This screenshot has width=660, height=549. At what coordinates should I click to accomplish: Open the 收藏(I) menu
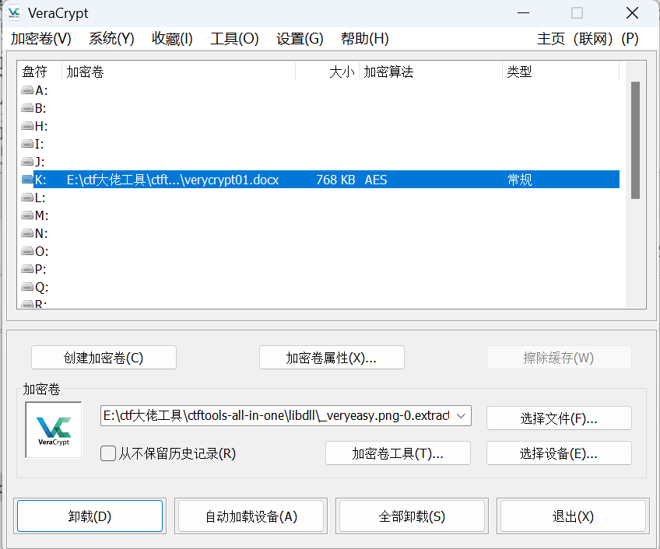pos(172,39)
